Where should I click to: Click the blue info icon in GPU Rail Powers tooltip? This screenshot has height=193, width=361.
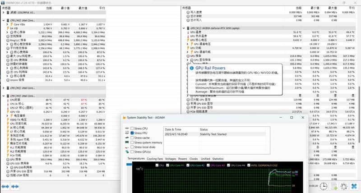[192, 68]
